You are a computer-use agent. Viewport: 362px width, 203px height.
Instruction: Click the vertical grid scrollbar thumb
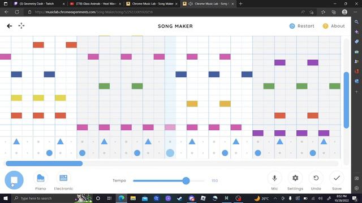click(x=346, y=100)
